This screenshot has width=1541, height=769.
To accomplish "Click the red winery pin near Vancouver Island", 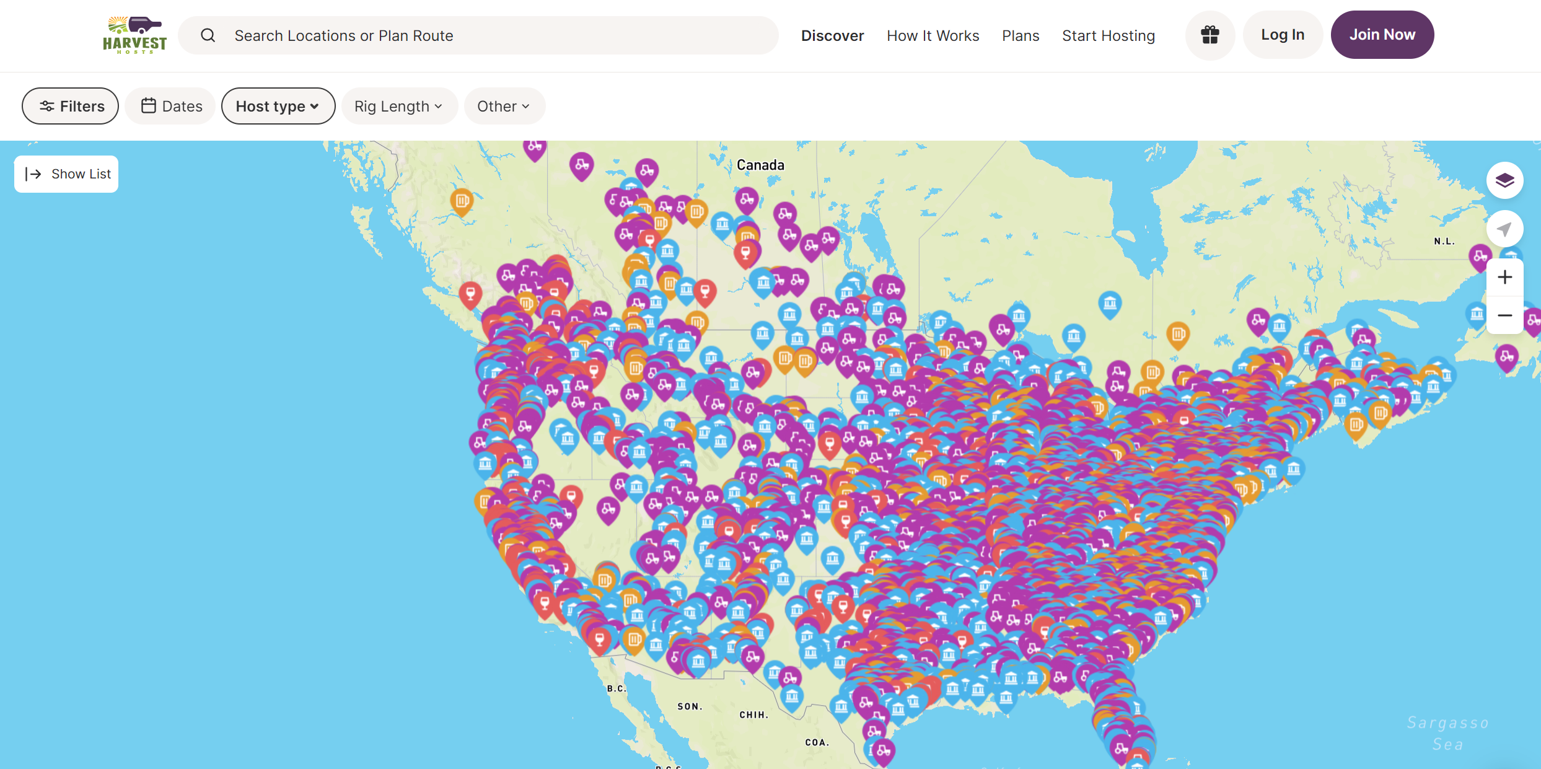I will (x=470, y=294).
